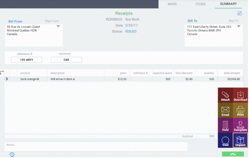
Task: Click the corner arrow icon beside table
Action: pyautogui.click(x=2, y=73)
